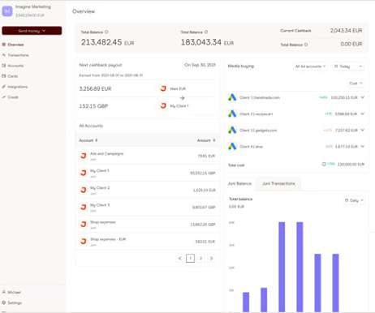Open Cards in the sidebar
The image size is (375, 313).
click(x=13, y=76)
